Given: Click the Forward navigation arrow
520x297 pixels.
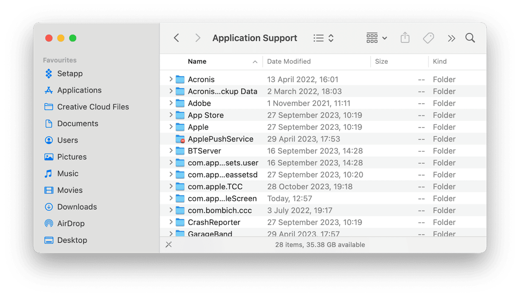Looking at the screenshot, I should tap(197, 38).
